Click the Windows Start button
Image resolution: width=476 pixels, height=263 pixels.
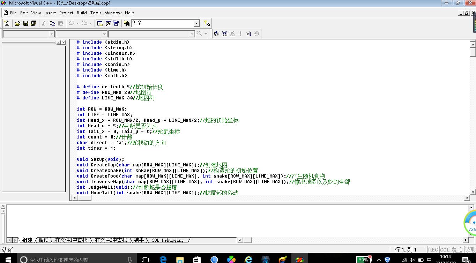8,260
